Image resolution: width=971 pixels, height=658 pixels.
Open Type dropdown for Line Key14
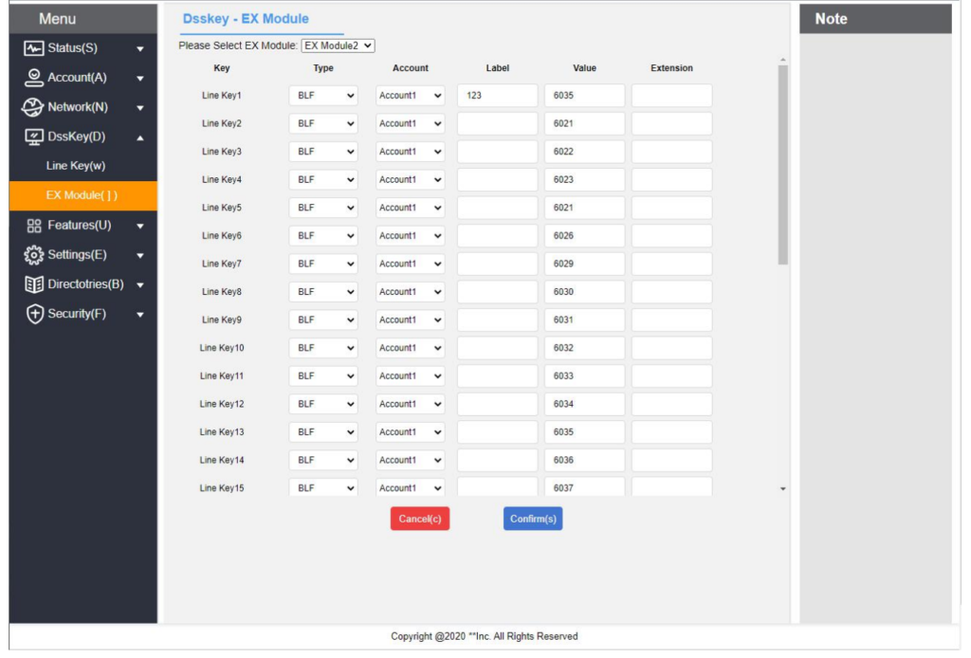click(323, 461)
